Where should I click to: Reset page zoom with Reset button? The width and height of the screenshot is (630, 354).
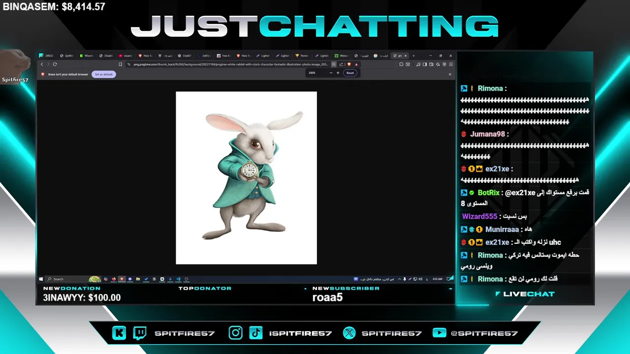pos(350,73)
